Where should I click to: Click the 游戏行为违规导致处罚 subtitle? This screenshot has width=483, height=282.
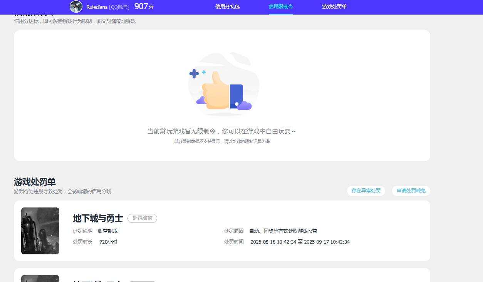[x=63, y=191]
